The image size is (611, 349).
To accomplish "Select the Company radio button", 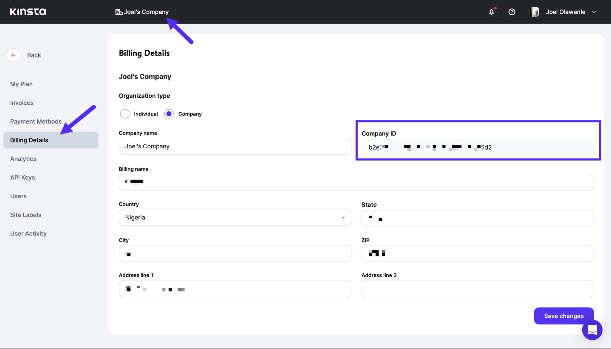I will tap(169, 113).
